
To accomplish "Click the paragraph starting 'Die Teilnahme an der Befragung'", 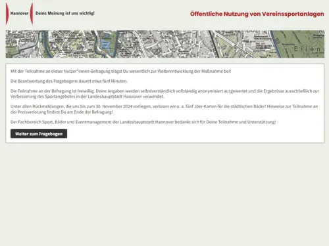I will (x=164, y=94).
